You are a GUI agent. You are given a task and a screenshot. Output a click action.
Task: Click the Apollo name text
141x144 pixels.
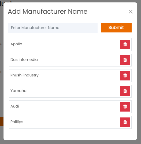(x=16, y=44)
